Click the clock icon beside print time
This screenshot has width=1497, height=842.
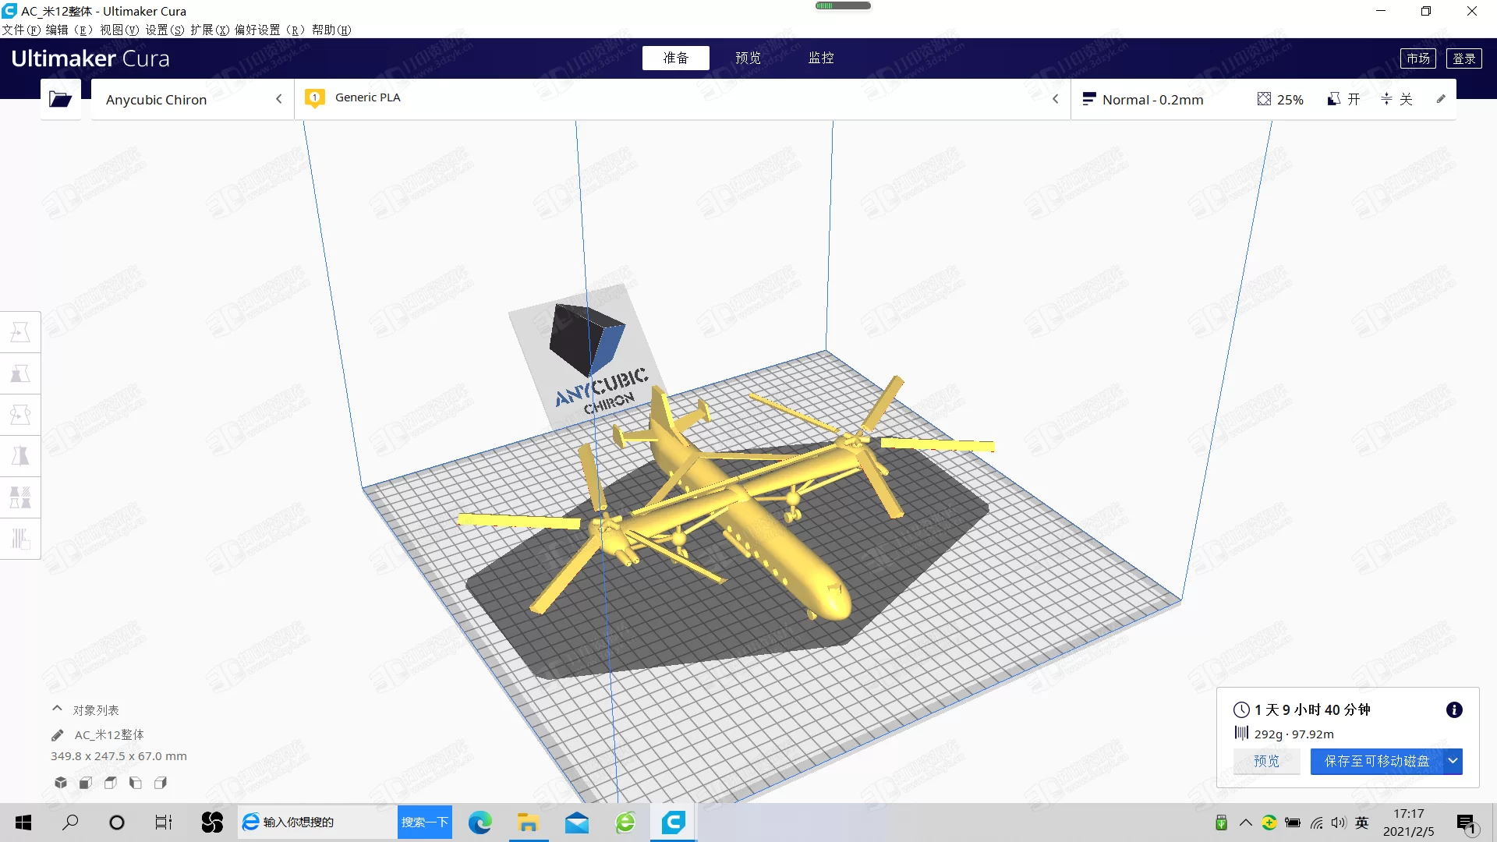point(1241,710)
